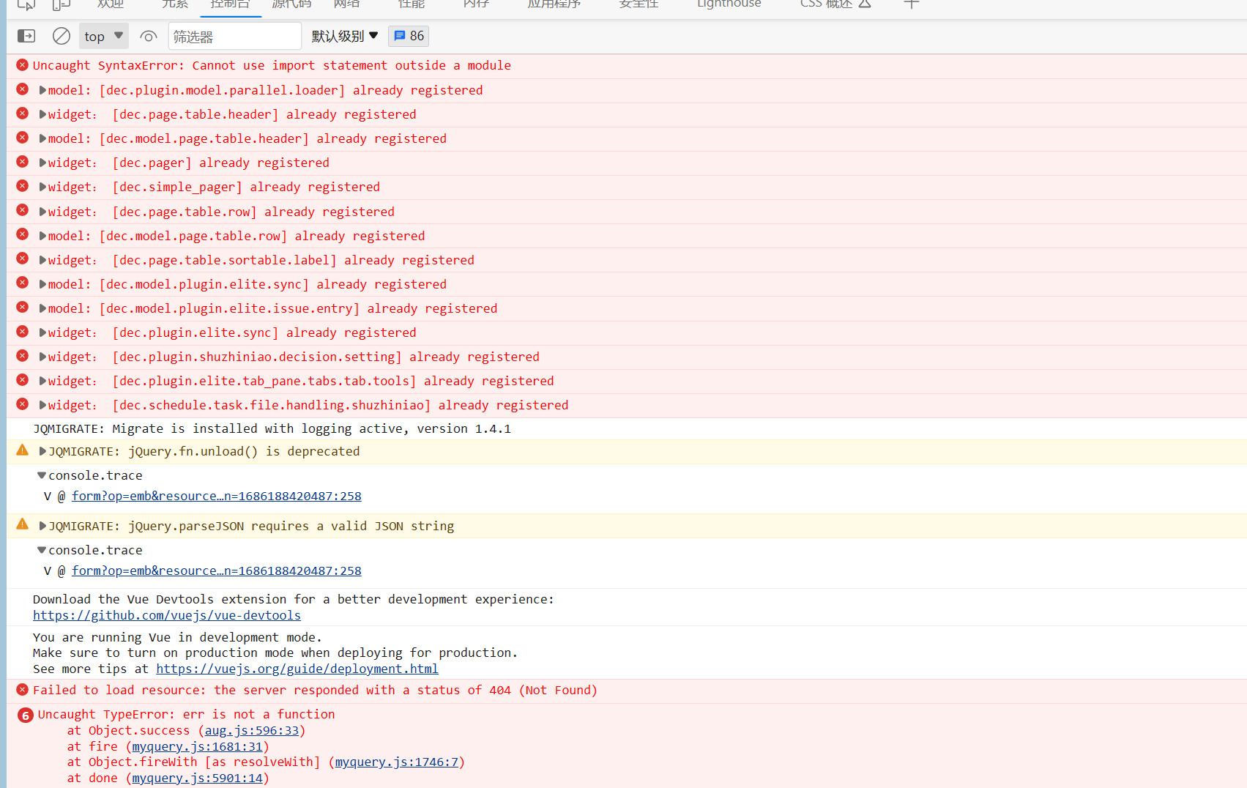Screen dimensions: 1247x788
Task: Click the repeat count badge 6 on TypeError
Action: (x=26, y=715)
